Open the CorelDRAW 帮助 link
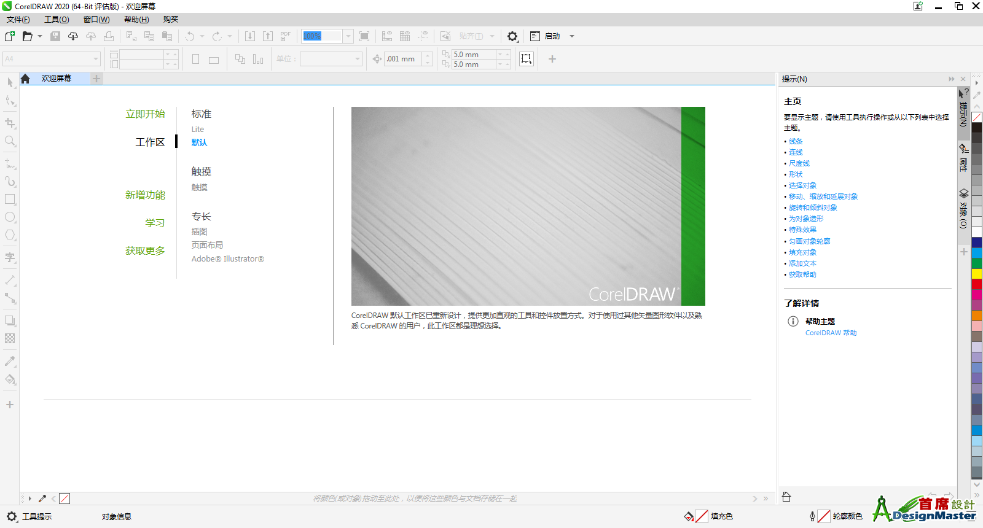Image resolution: width=983 pixels, height=528 pixels. coord(831,333)
